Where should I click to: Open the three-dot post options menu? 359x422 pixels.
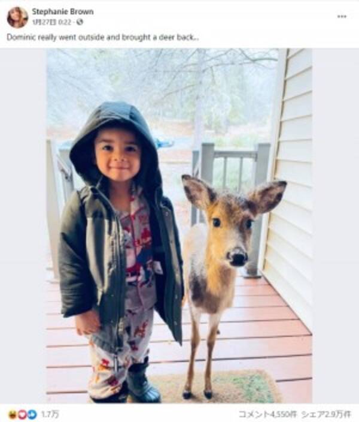[342, 17]
